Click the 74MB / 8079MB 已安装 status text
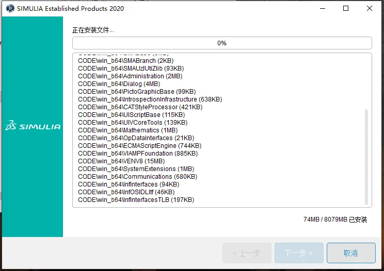Viewport: 384px width, 271px height. [335, 219]
